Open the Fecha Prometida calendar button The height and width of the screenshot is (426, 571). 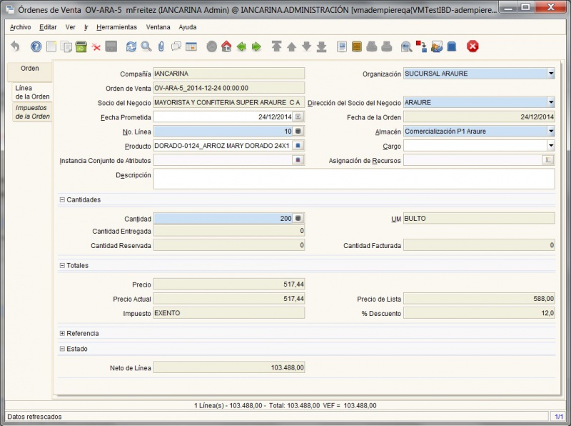pyautogui.click(x=298, y=117)
